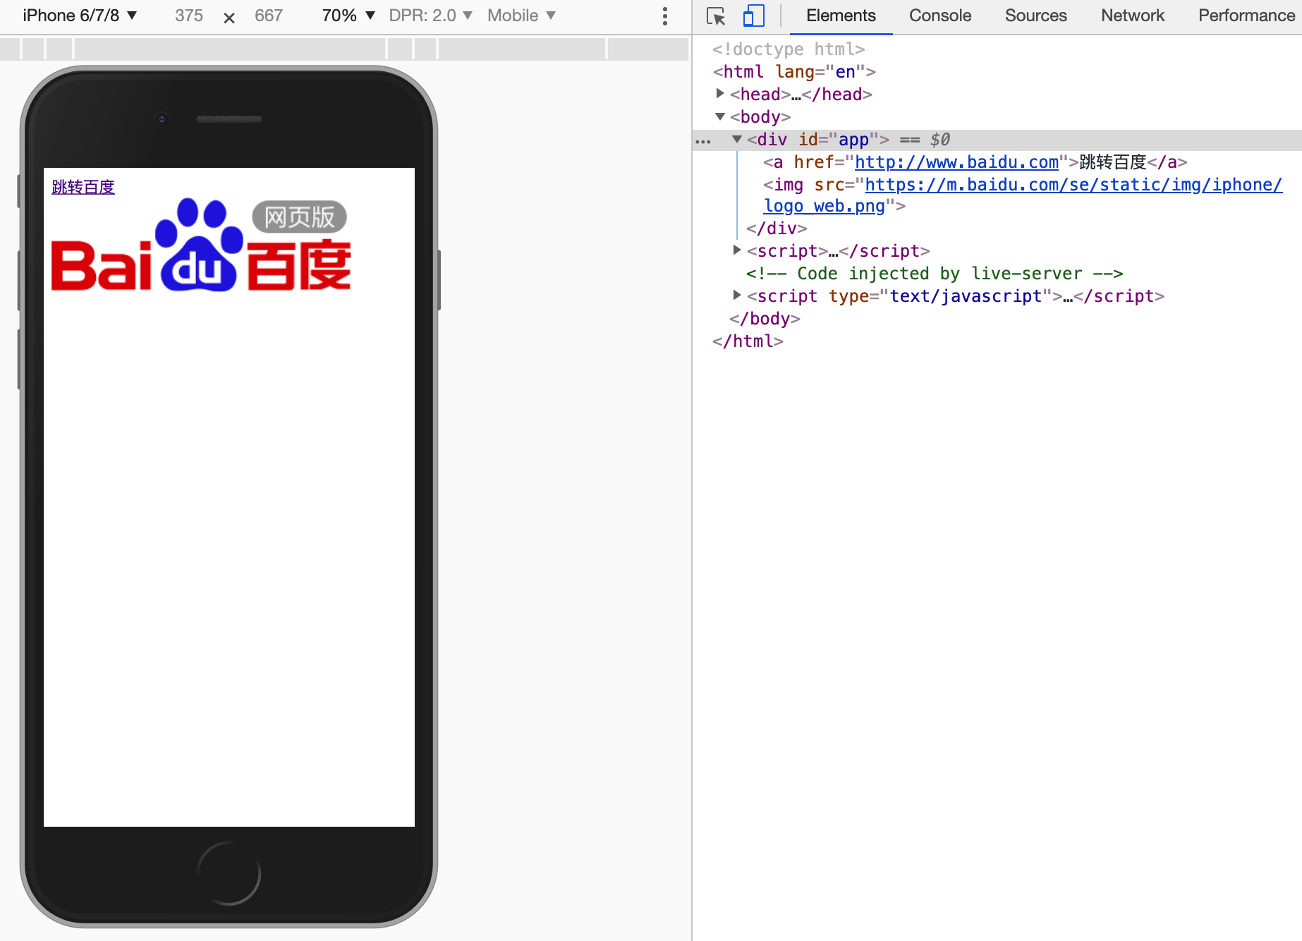This screenshot has height=941, width=1302.
Task: Click the media query bar under device toolbar
Action: pos(344,49)
